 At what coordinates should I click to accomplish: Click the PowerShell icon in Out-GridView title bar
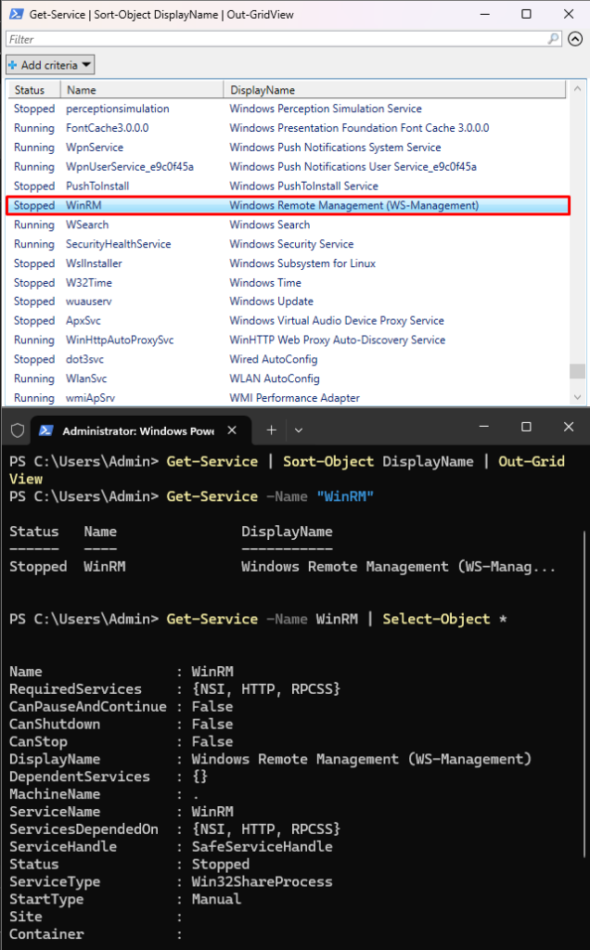16,14
